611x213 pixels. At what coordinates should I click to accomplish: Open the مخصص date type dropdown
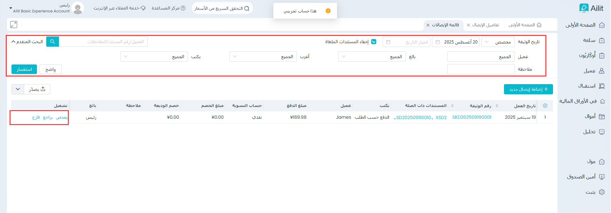pyautogui.click(x=498, y=42)
